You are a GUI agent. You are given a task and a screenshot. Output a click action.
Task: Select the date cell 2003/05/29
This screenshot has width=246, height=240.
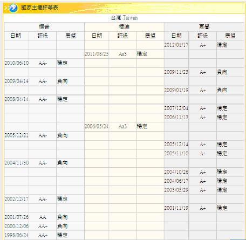coord(176,190)
